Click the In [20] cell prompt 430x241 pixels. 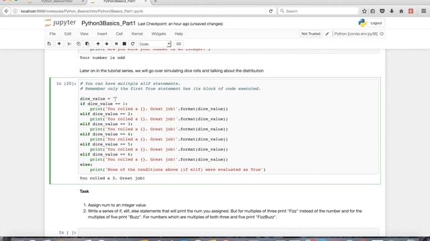click(x=66, y=84)
